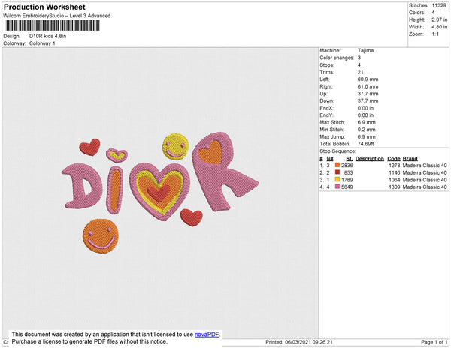Click the yellow thread color swatch
Image resolution: width=451 pixels, height=348 pixels.
pyautogui.click(x=337, y=181)
